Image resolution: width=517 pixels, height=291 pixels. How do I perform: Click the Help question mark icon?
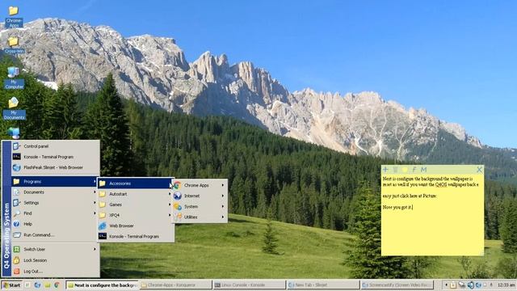pos(16,224)
